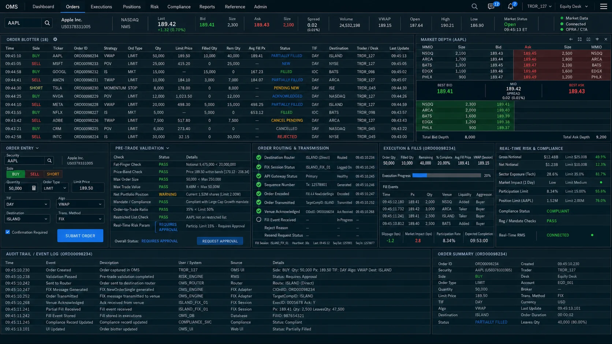This screenshot has height=344, width=612.
Task: Click the REQUIRES APPROVAL overall status link
Action: point(160,241)
